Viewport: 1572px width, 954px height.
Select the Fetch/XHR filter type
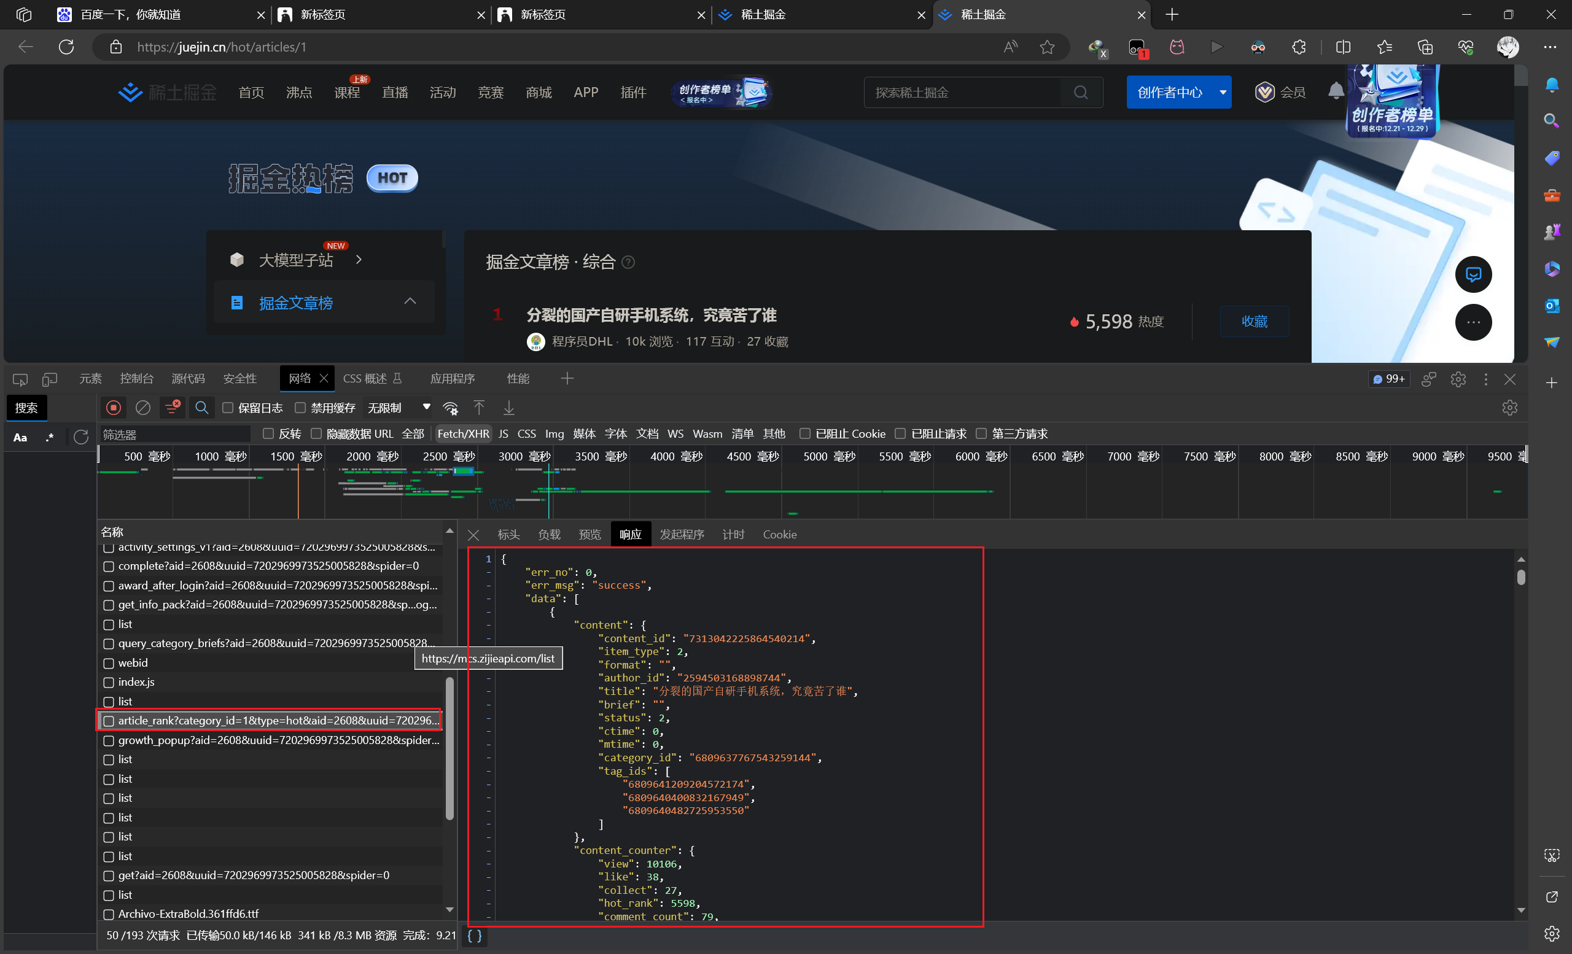(x=463, y=433)
